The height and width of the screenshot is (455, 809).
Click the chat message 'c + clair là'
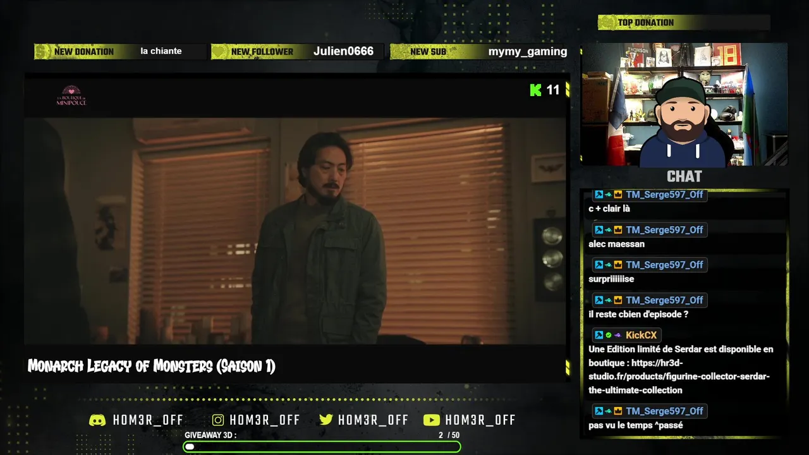609,209
